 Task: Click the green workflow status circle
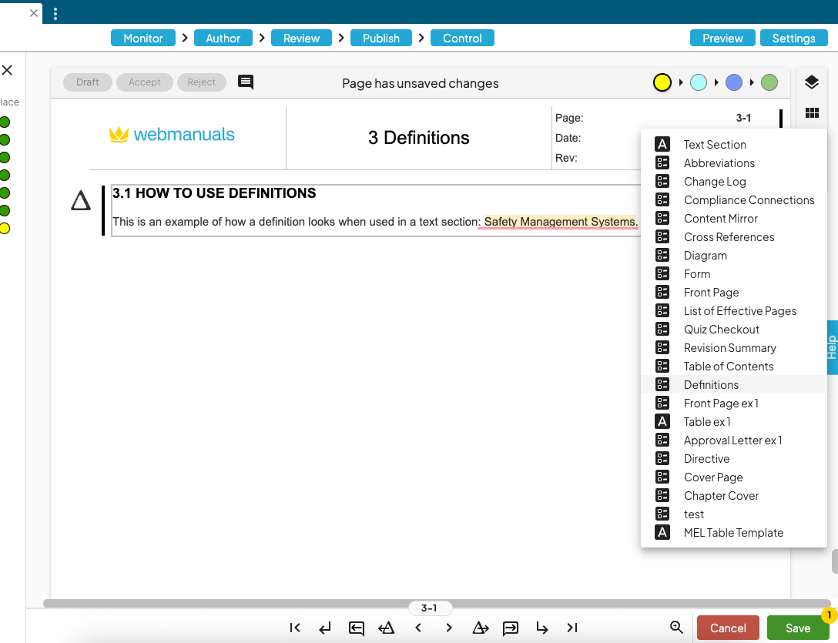(x=769, y=82)
